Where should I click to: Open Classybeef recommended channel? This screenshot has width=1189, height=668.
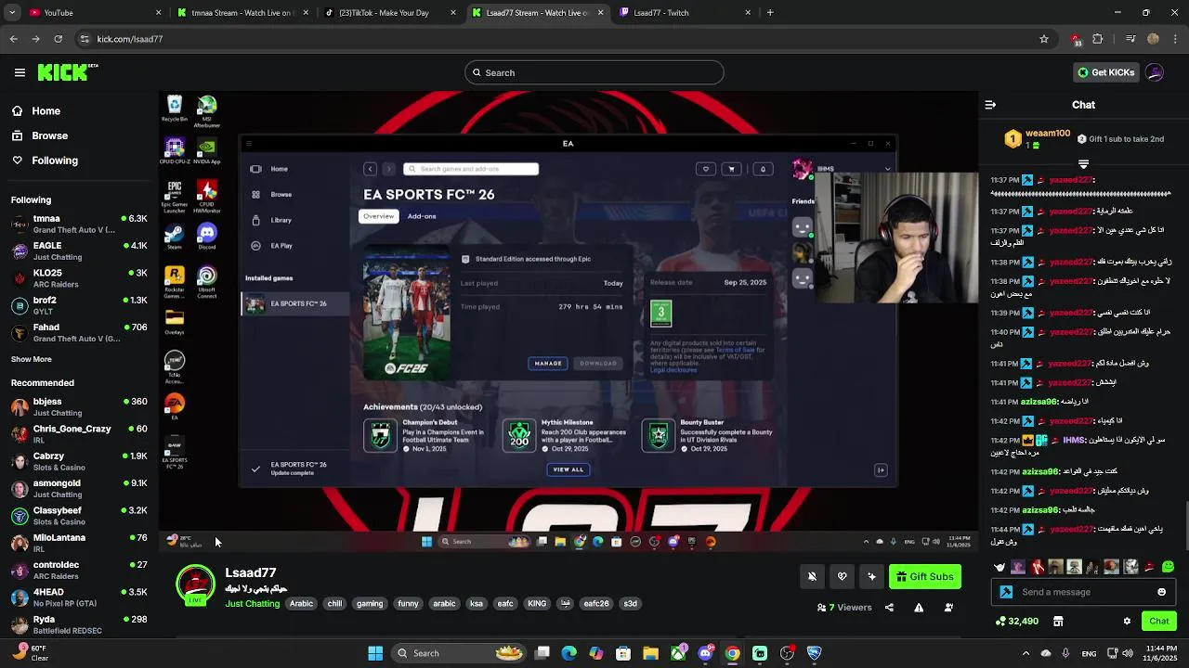click(79, 516)
